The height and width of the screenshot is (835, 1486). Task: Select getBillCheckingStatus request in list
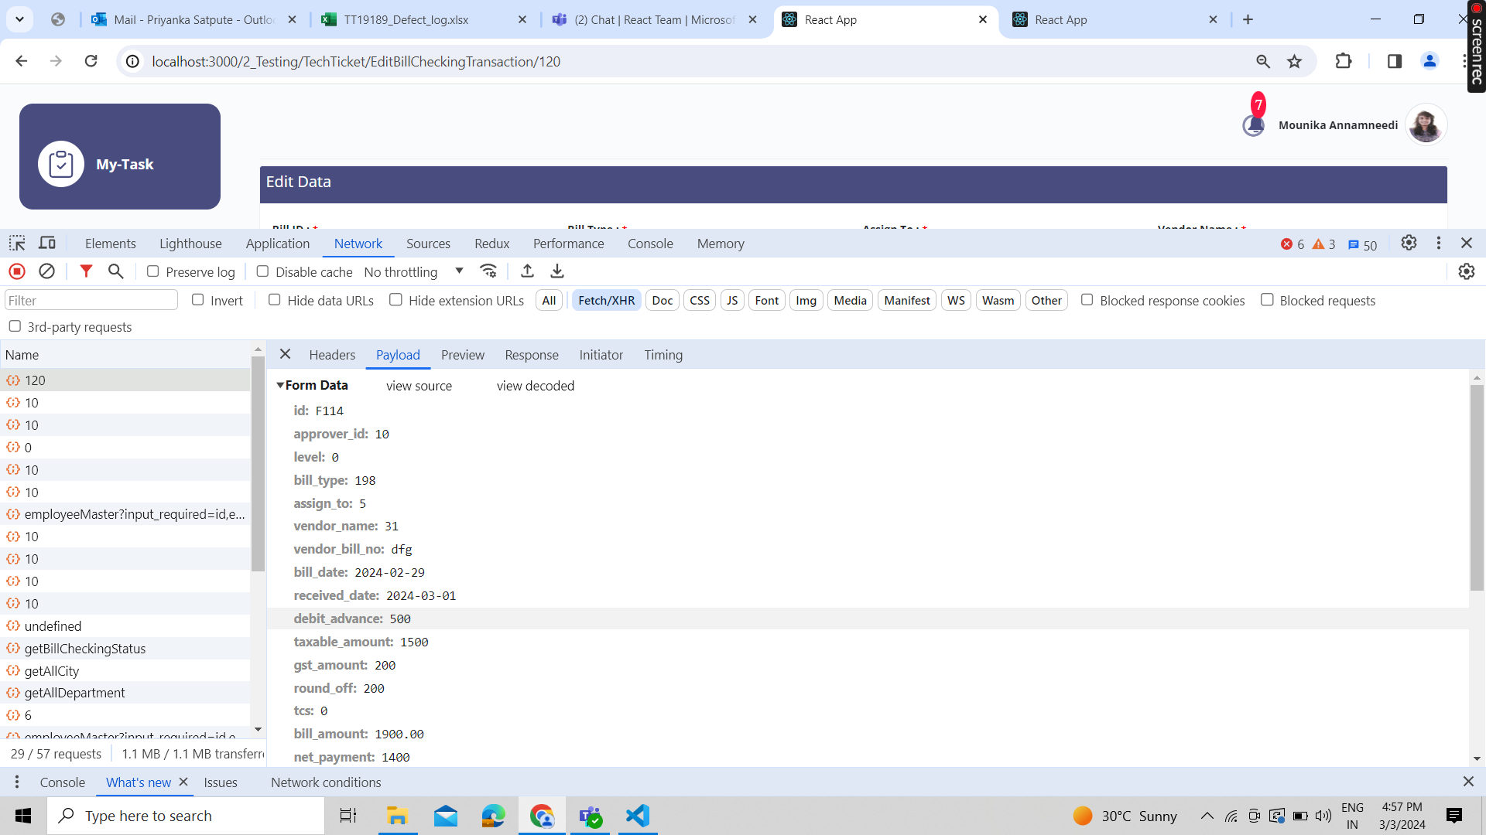click(x=125, y=648)
